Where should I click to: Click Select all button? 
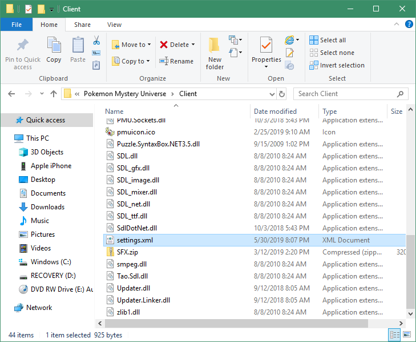pos(328,40)
